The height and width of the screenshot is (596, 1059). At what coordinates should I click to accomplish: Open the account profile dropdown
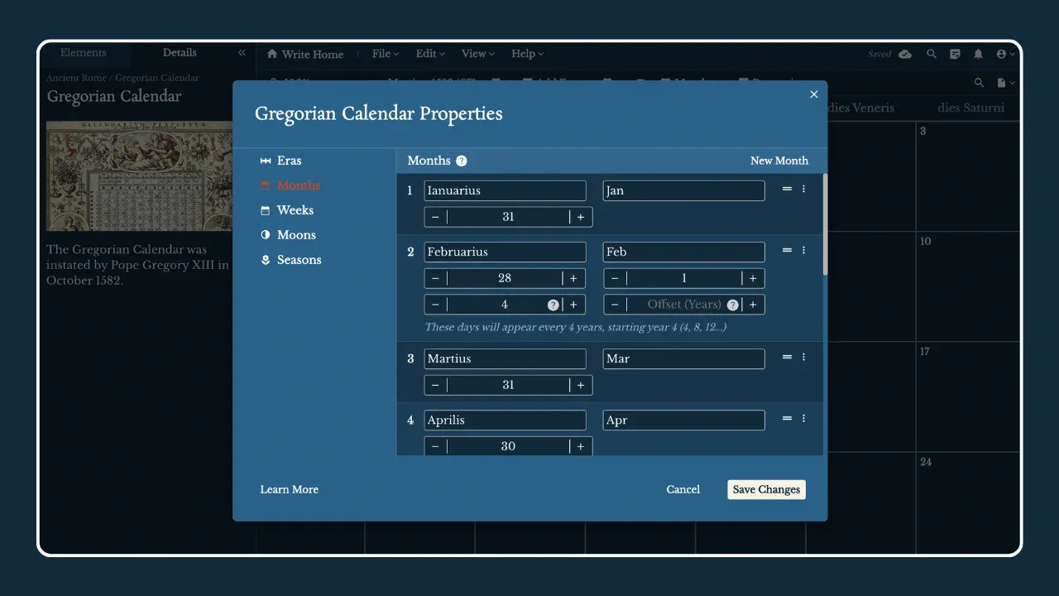click(1006, 54)
